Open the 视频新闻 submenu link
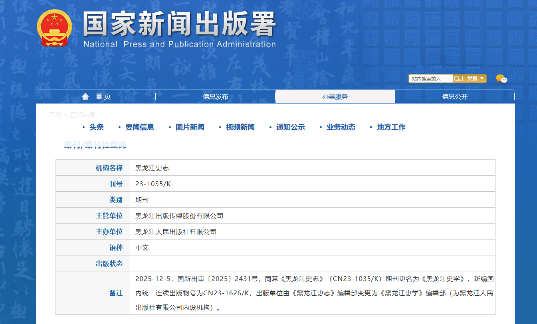Image resolution: width=537 pixels, height=324 pixels. (x=240, y=127)
